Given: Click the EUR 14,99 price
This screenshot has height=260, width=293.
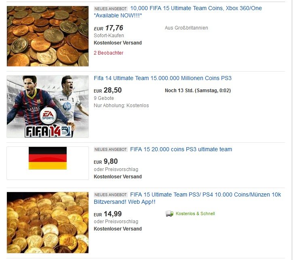Looking at the screenshot, I should (x=108, y=214).
